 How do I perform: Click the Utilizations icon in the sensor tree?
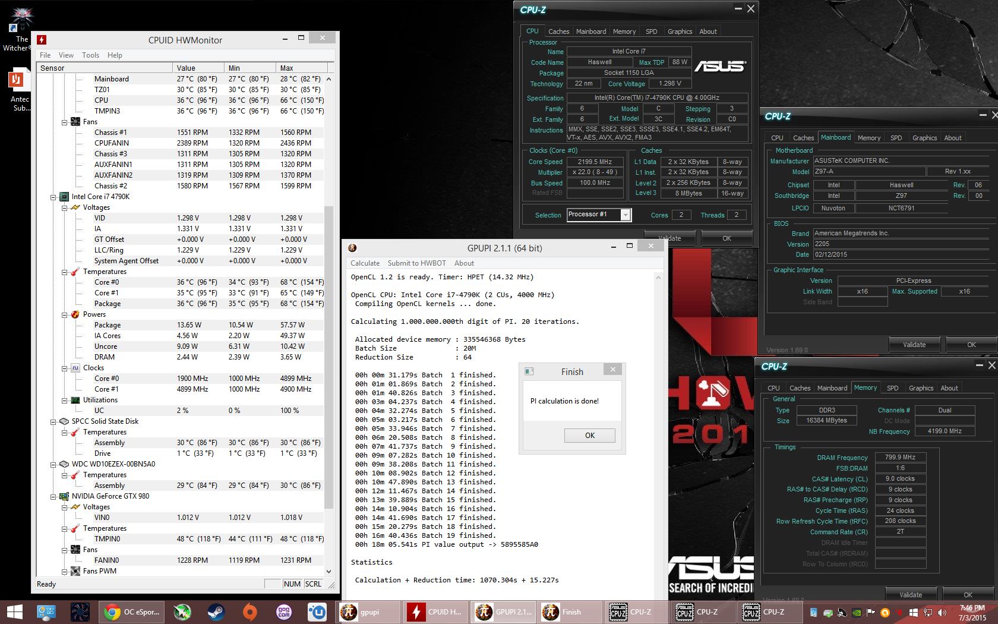[x=75, y=400]
